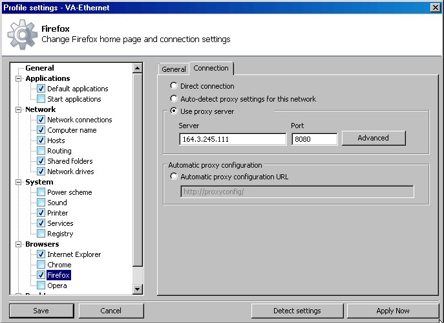The height and width of the screenshot is (323, 444).
Task: Click the Advanced proxy button
Action: [x=374, y=138]
